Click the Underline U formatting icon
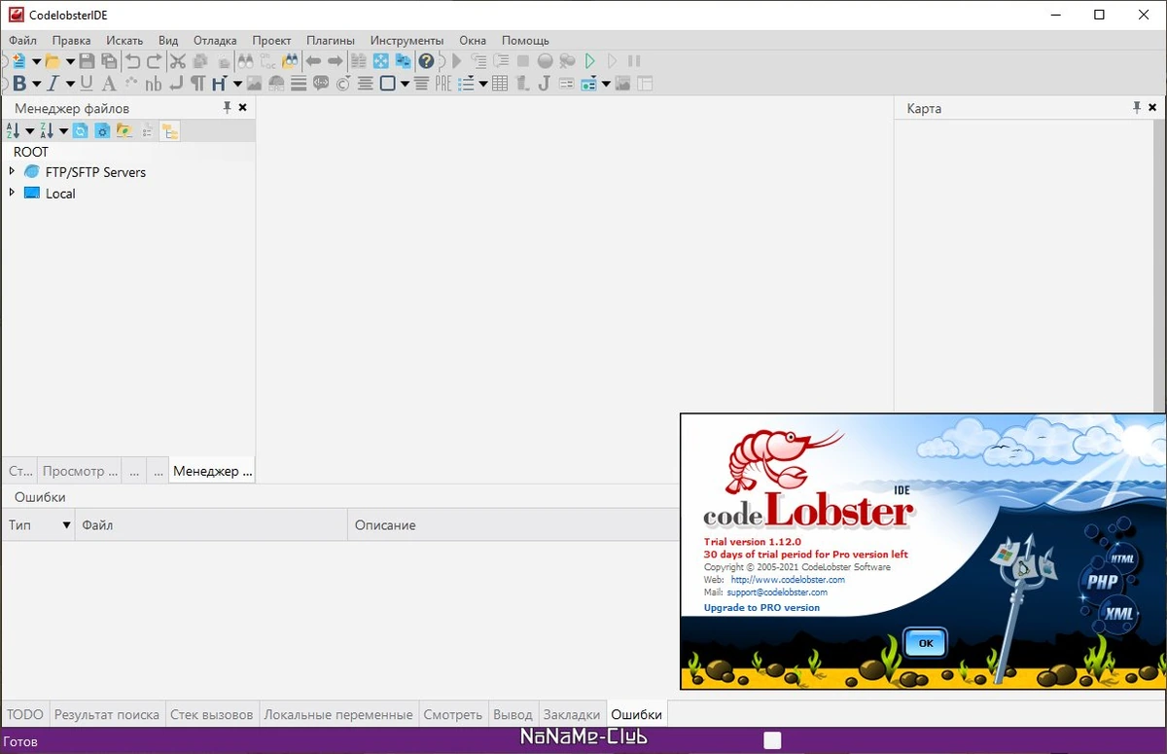 tap(87, 84)
